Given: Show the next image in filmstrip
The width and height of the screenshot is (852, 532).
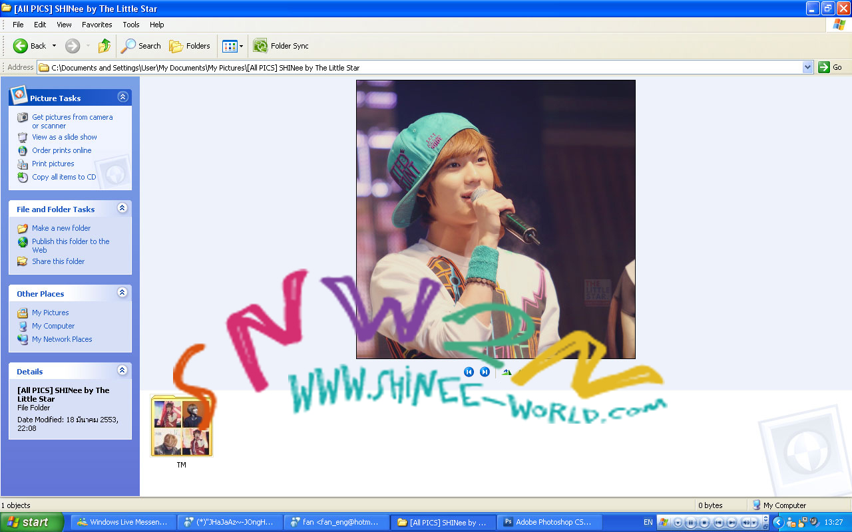Looking at the screenshot, I should (x=485, y=372).
